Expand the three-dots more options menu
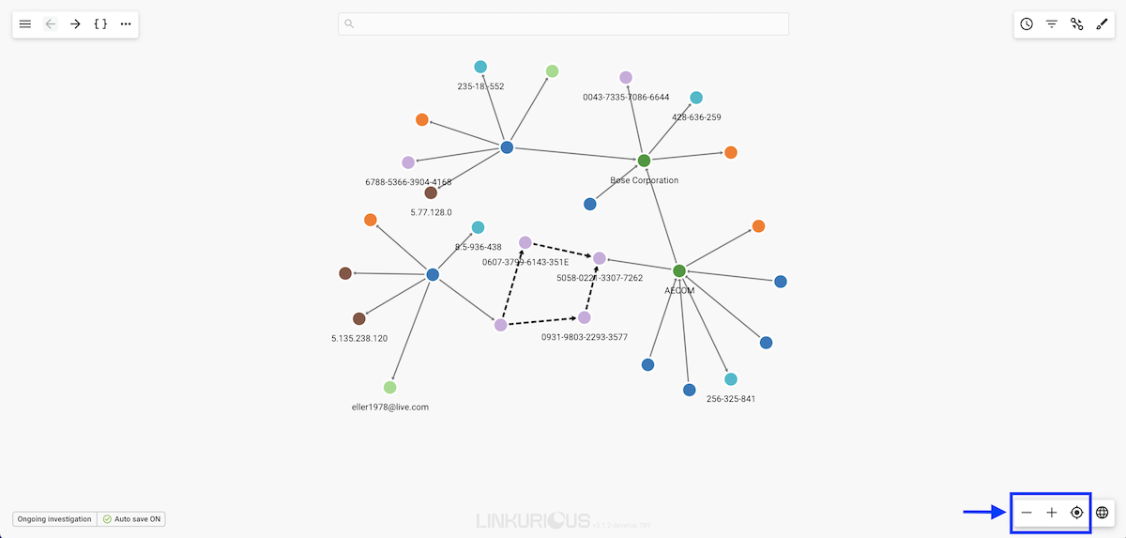The height and width of the screenshot is (538, 1126). tap(126, 23)
